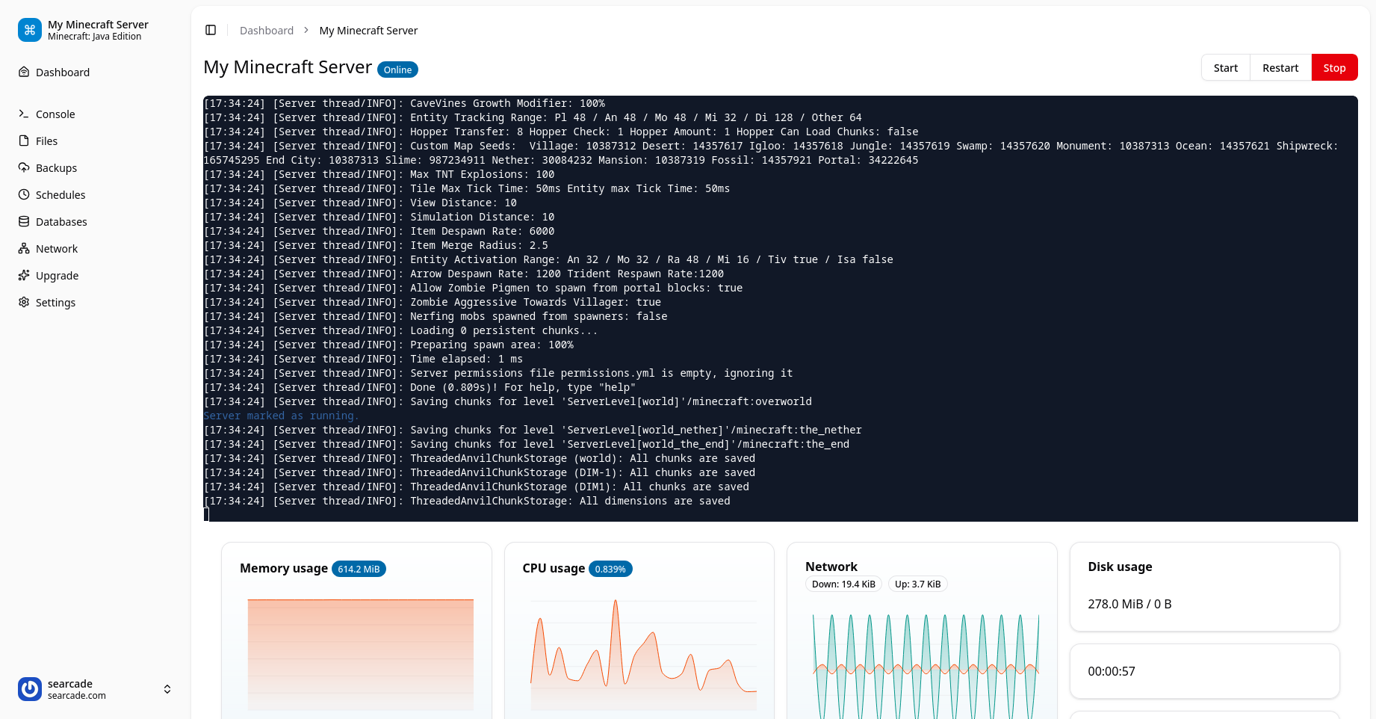Click the 0.839% CPU usage badge
This screenshot has height=719, width=1376.
click(610, 569)
